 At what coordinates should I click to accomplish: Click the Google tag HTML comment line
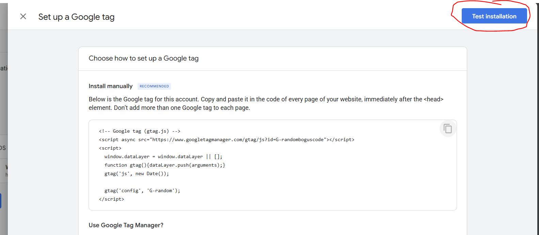[139, 131]
